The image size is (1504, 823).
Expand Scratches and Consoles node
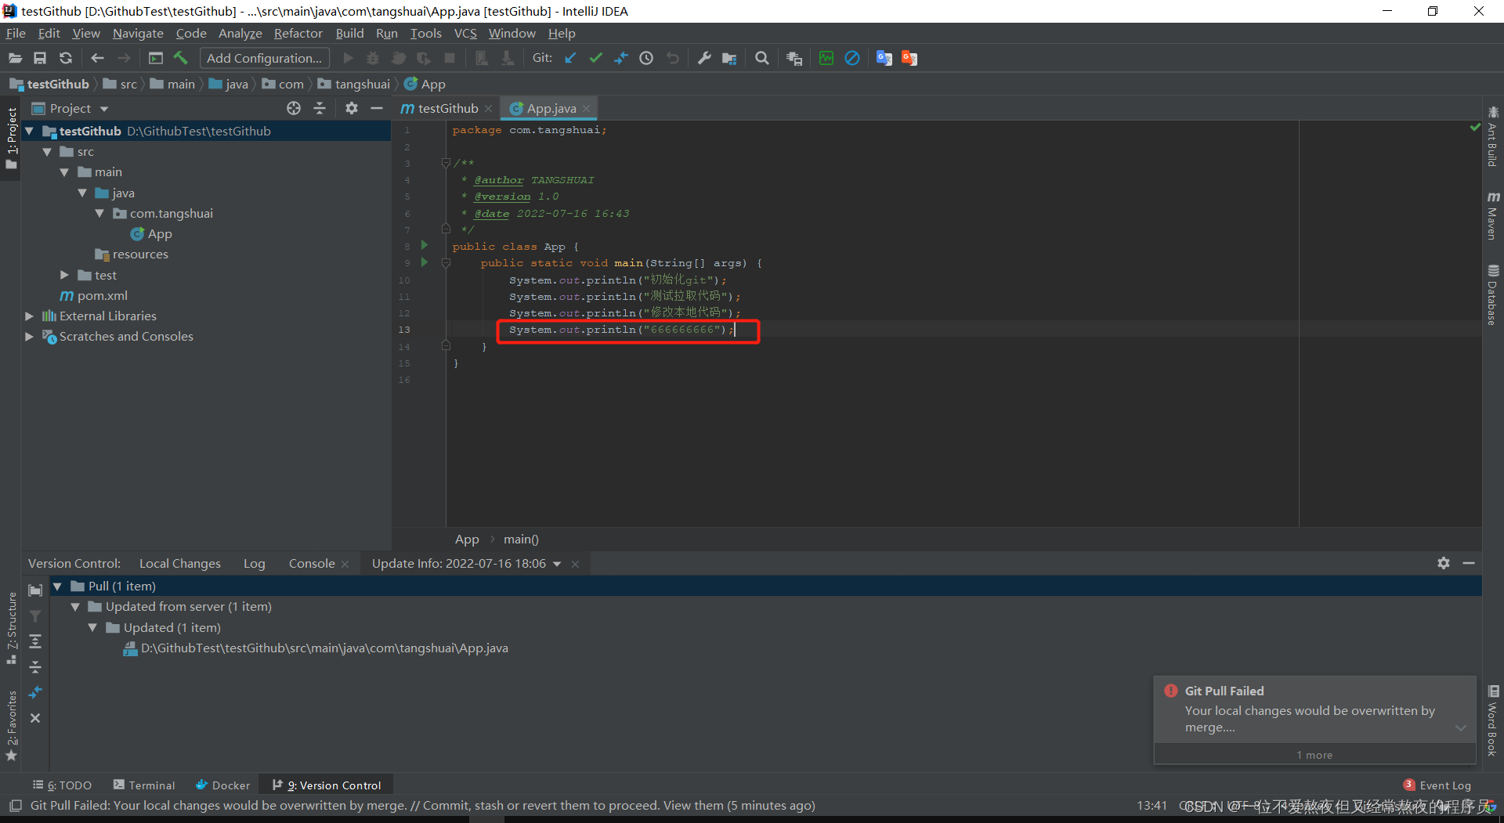pos(29,336)
